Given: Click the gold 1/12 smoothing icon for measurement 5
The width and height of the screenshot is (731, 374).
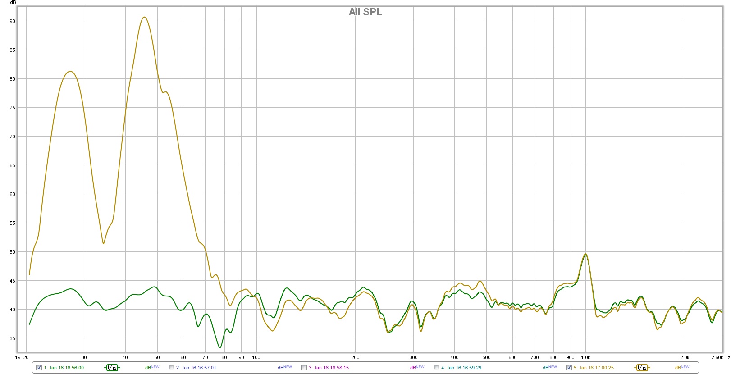Looking at the screenshot, I should point(642,368).
